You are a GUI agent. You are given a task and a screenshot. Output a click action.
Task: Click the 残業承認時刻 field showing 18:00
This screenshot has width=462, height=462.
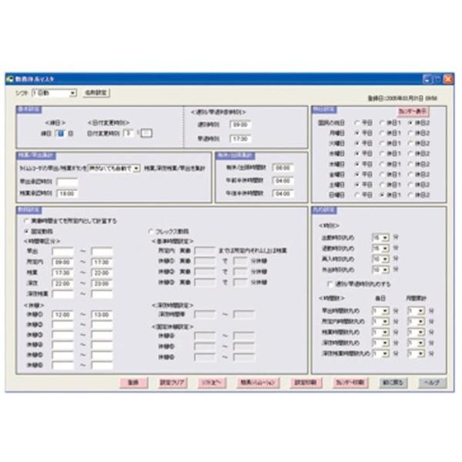point(67,194)
